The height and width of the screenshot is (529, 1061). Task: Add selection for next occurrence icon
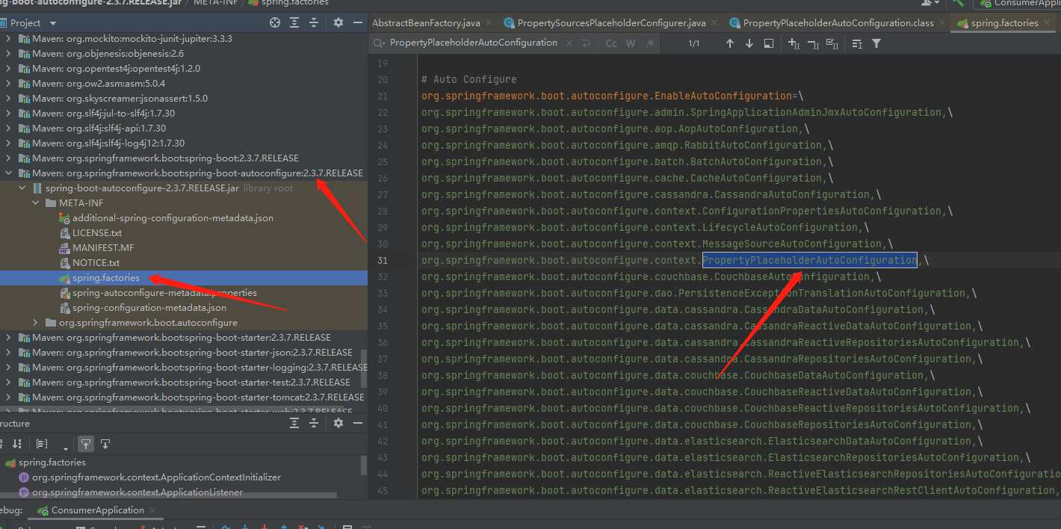tap(794, 43)
